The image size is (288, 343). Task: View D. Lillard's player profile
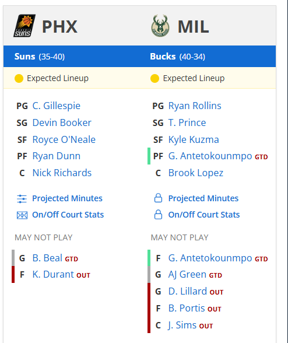point(187,292)
